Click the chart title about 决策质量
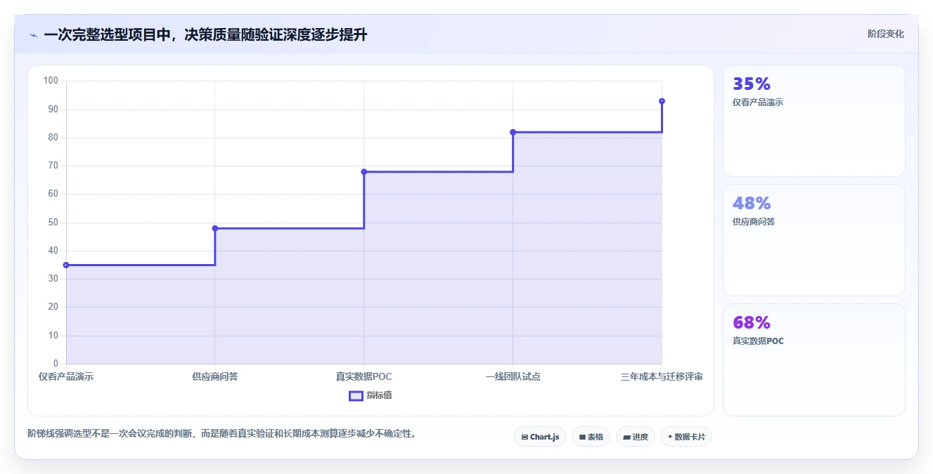The width and height of the screenshot is (933, 474). tap(205, 35)
